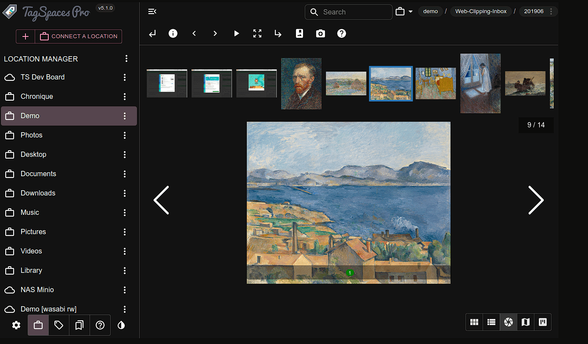588x344 pixels.
Task: Select the first screenshot thumbnail
Action: coord(167,83)
